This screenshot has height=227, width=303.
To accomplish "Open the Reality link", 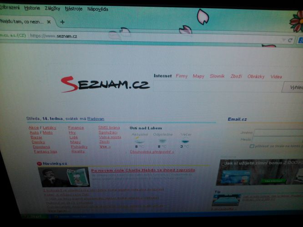I will tap(78, 151).
